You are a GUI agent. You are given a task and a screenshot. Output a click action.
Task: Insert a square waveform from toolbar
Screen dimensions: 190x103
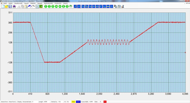point(86,6)
